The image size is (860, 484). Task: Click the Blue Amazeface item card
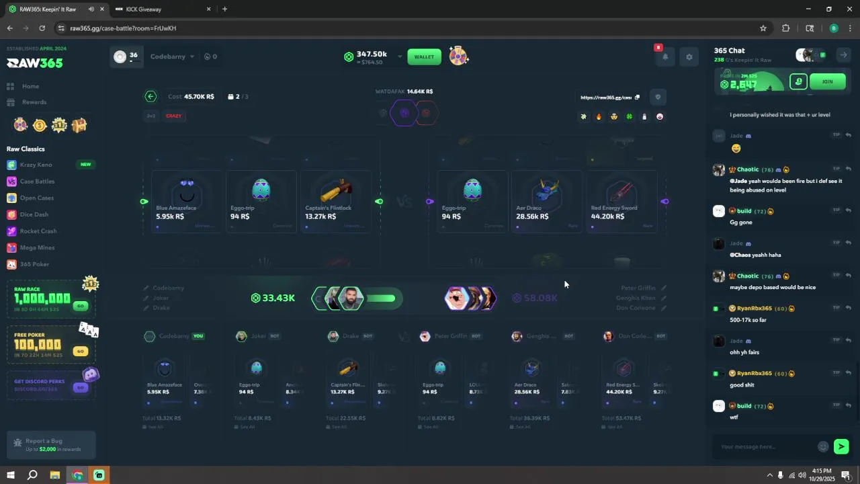(x=187, y=201)
